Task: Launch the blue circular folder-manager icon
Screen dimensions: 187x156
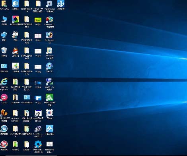Action: (x=4, y=128)
